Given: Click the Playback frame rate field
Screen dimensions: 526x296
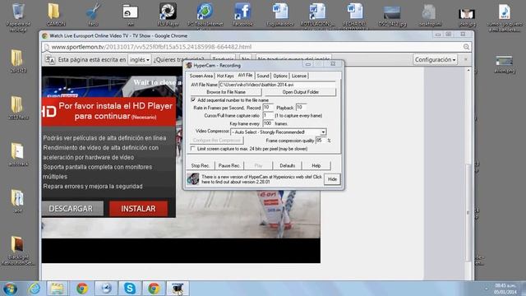Looking at the screenshot, I should point(301,107).
